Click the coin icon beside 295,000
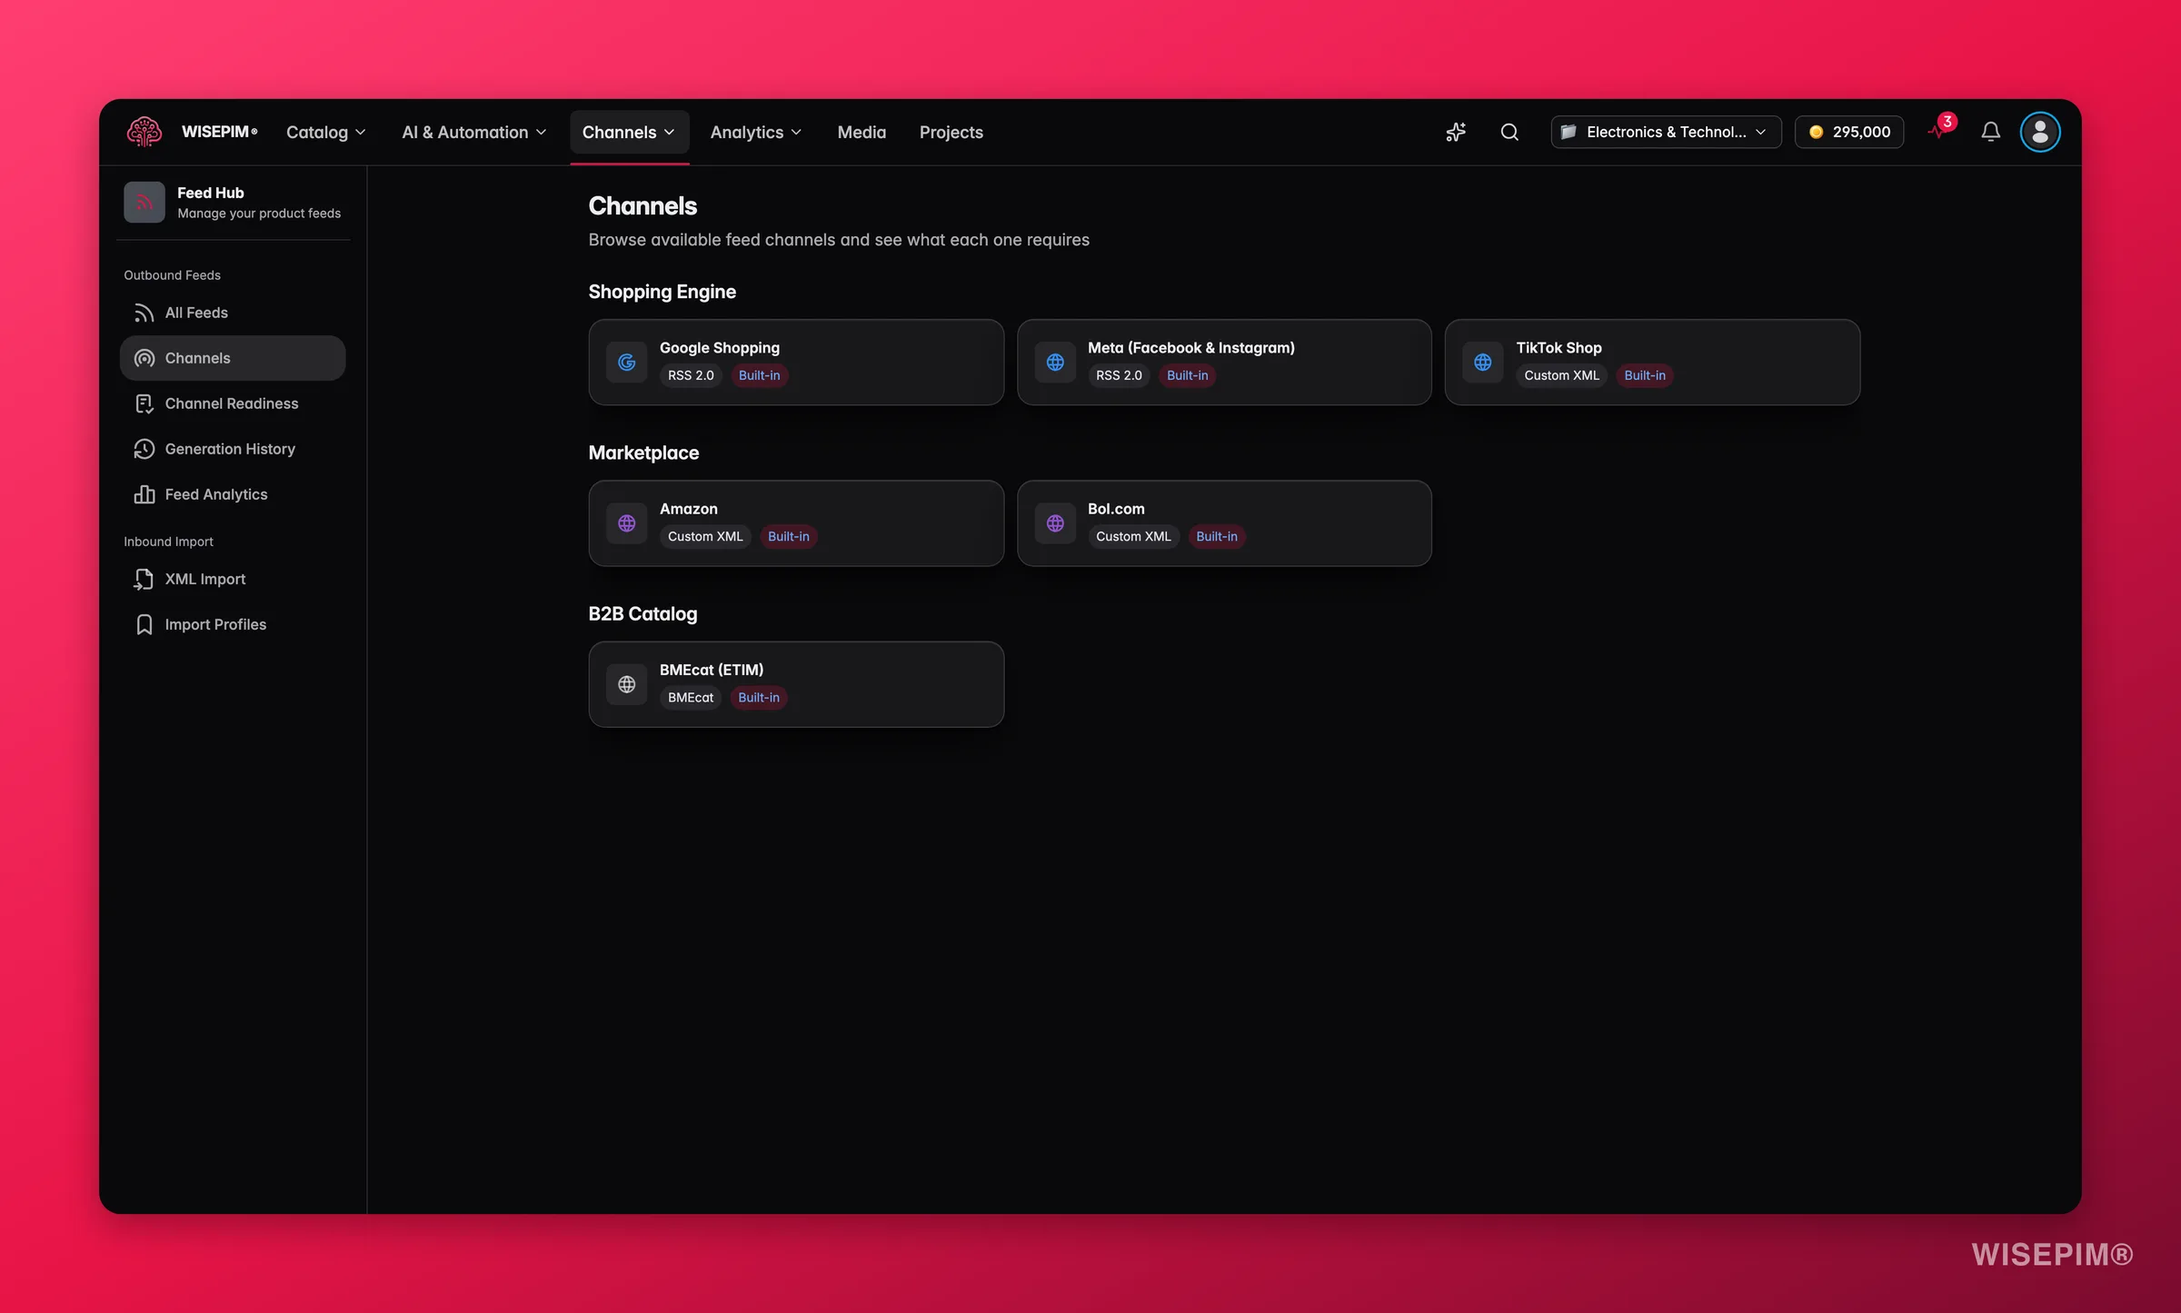The height and width of the screenshot is (1313, 2181). coord(1816,132)
